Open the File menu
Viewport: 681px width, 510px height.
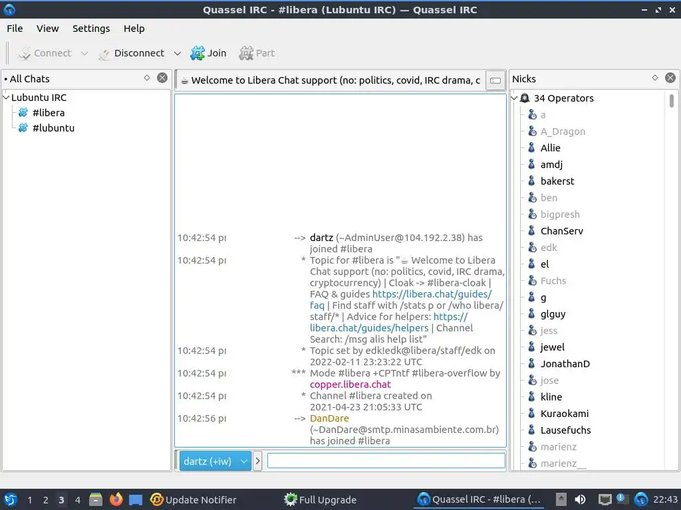coord(15,29)
